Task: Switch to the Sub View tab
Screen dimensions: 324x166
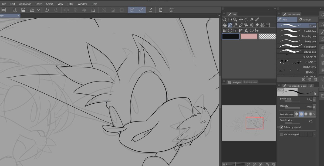Action: point(251,82)
